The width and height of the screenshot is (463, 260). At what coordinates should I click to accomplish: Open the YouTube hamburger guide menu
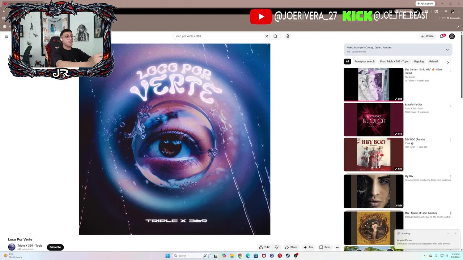click(x=6, y=36)
